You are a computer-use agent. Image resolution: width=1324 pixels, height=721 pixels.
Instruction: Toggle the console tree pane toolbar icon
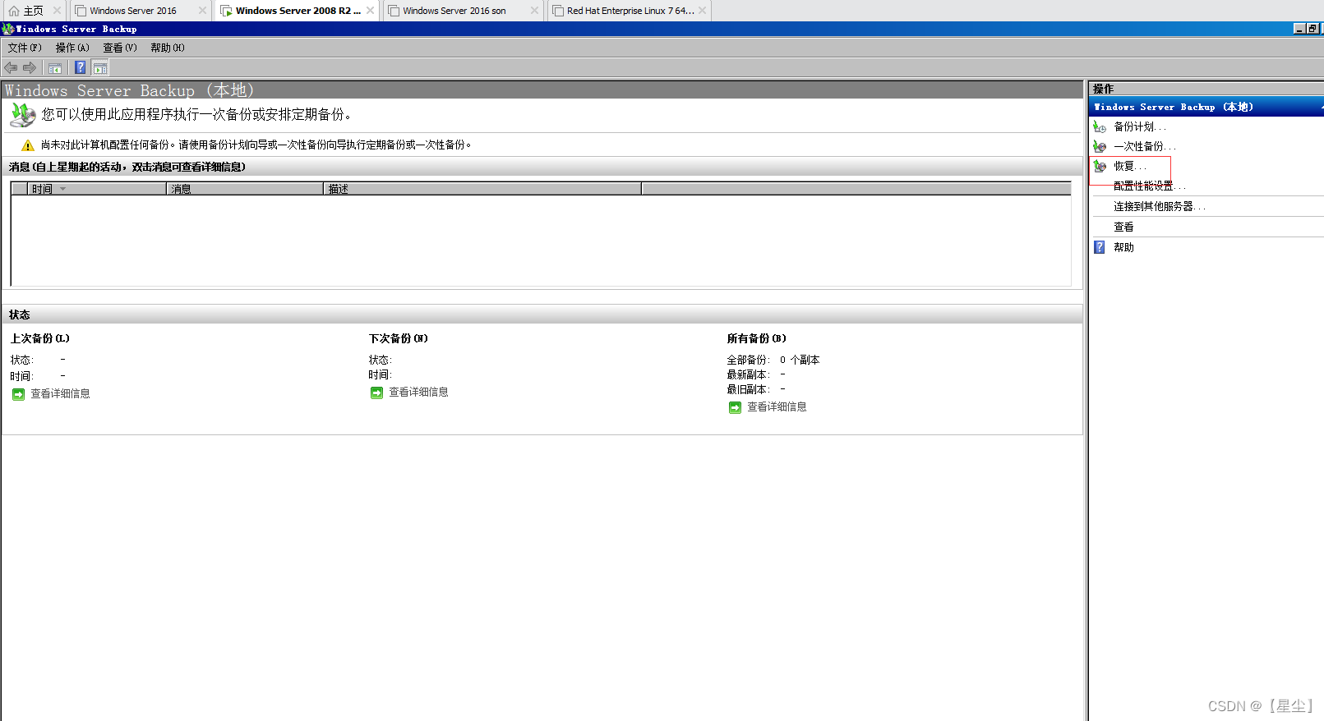55,68
